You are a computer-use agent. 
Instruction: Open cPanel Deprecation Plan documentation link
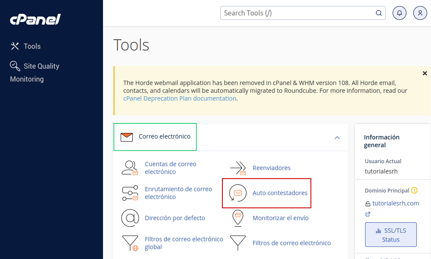pos(180,98)
